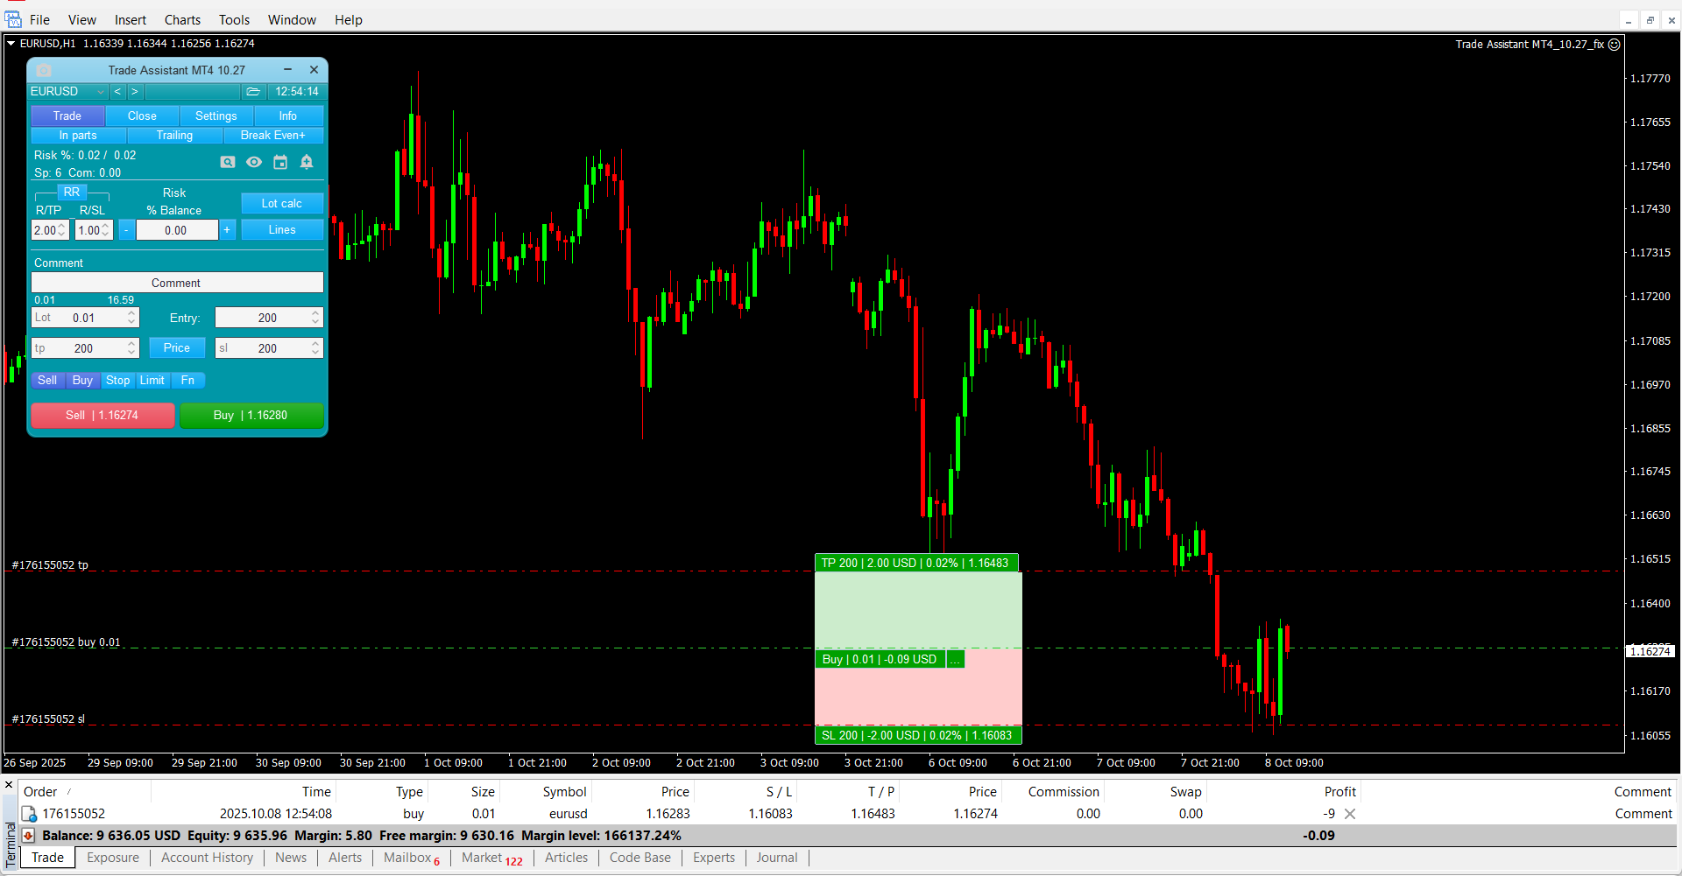Go to previous symbol with < arrow

point(117,92)
